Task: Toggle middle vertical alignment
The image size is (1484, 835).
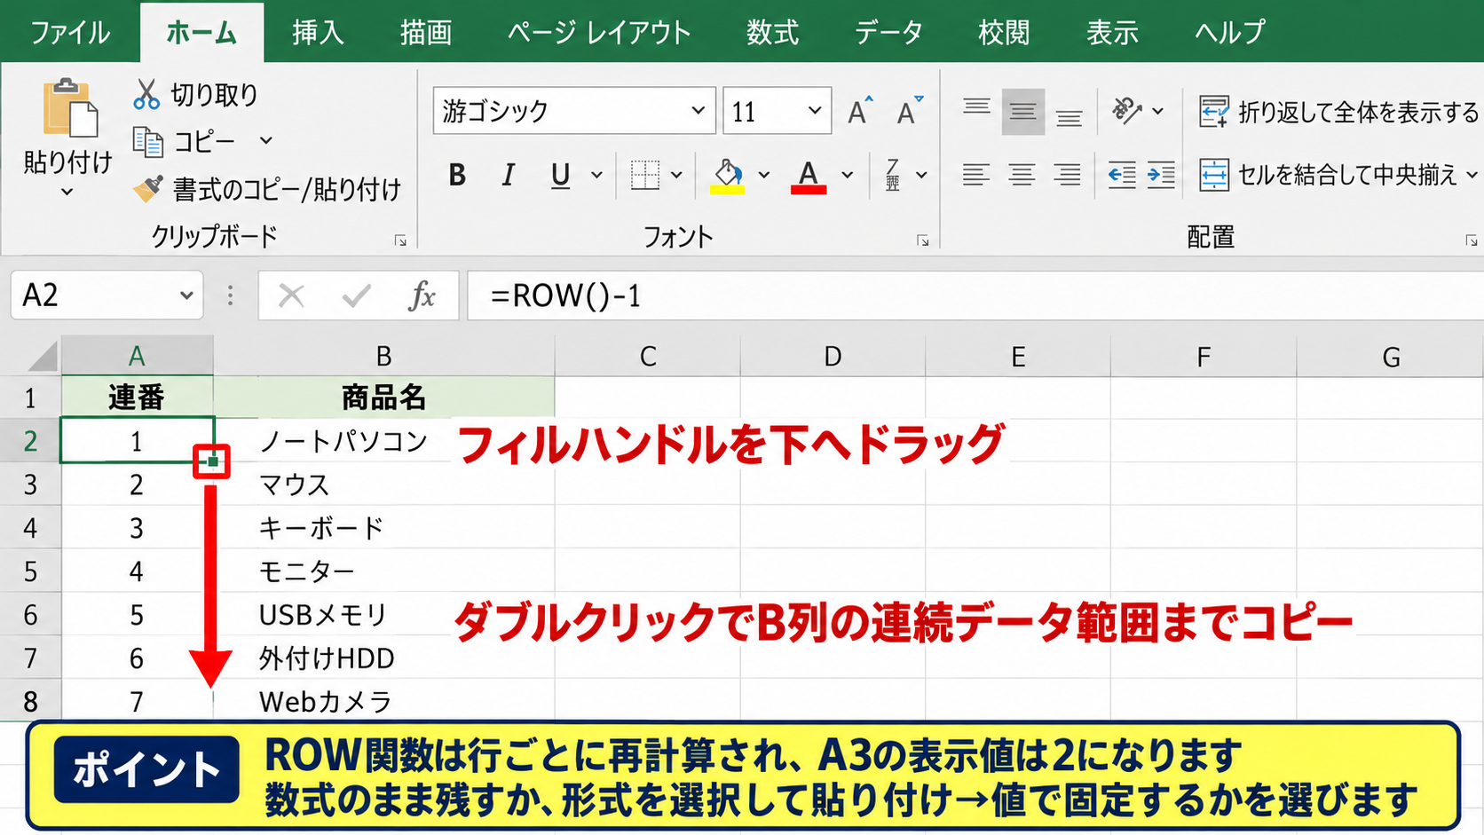Action: 1022,111
